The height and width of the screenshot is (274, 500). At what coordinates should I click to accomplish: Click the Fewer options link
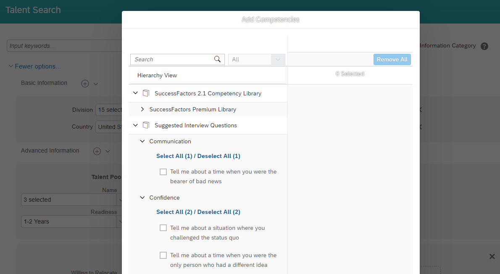38,66
